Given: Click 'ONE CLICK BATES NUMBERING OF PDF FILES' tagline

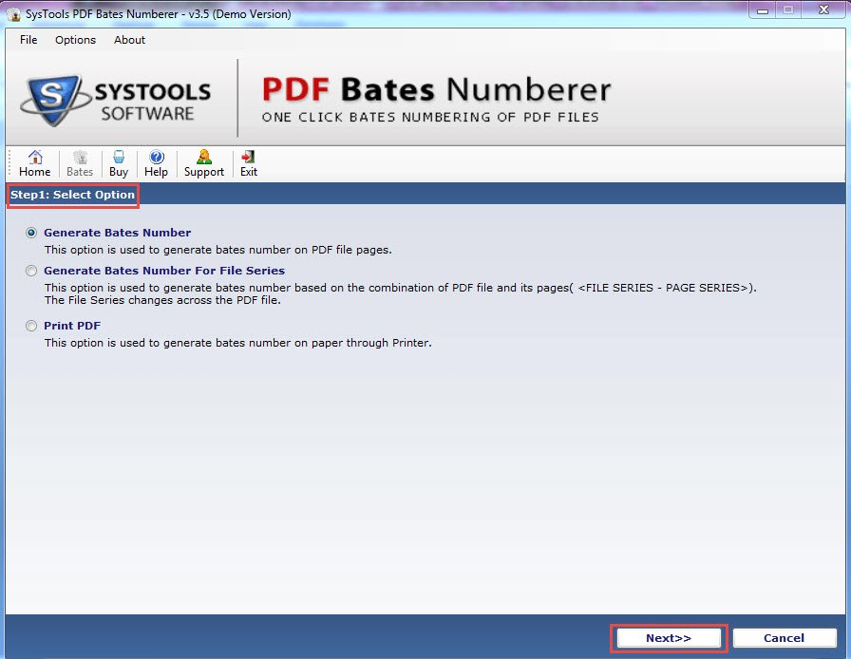Looking at the screenshot, I should [430, 117].
